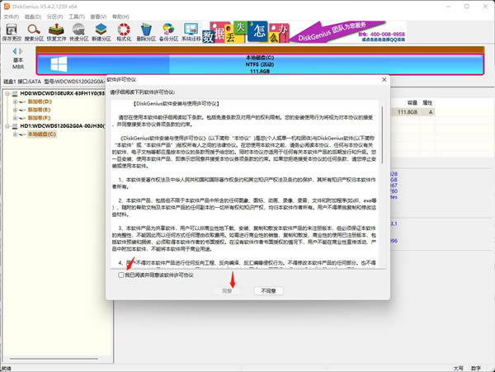The width and height of the screenshot is (495, 372).
Task: Select 新加卷(E:) in disk tree
Action: tap(39, 110)
